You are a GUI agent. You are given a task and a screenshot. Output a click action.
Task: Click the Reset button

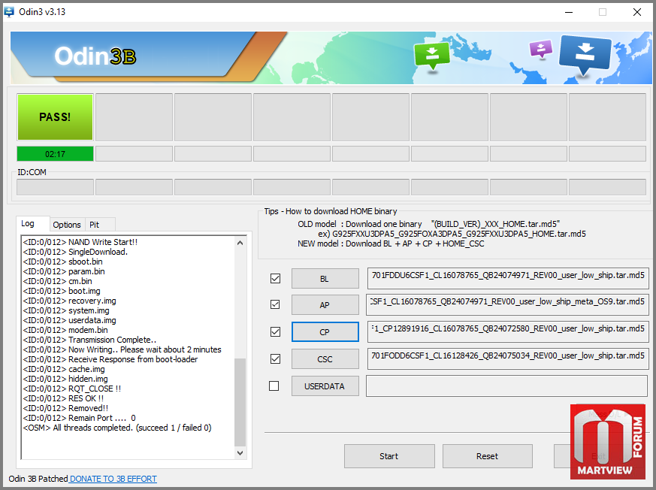[x=488, y=456]
